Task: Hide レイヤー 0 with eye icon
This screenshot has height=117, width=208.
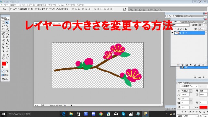Action: coord(172,33)
